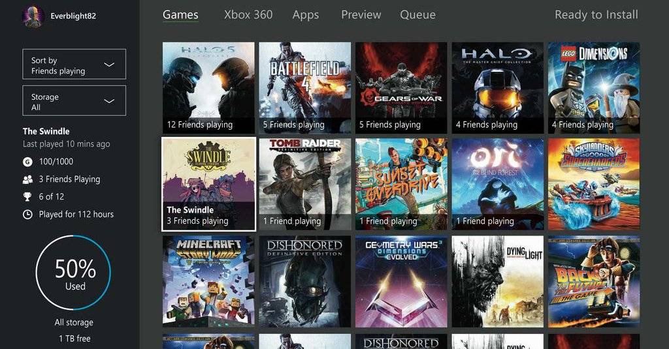Click Last played 10 mins ago text

click(x=66, y=144)
